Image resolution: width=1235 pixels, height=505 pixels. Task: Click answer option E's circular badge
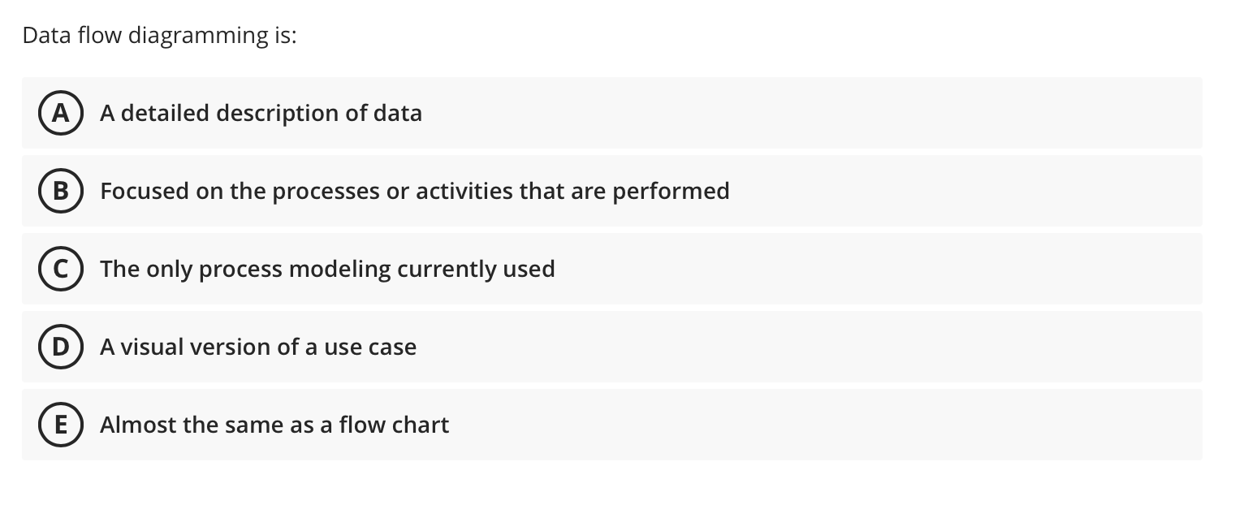pyautogui.click(x=61, y=425)
